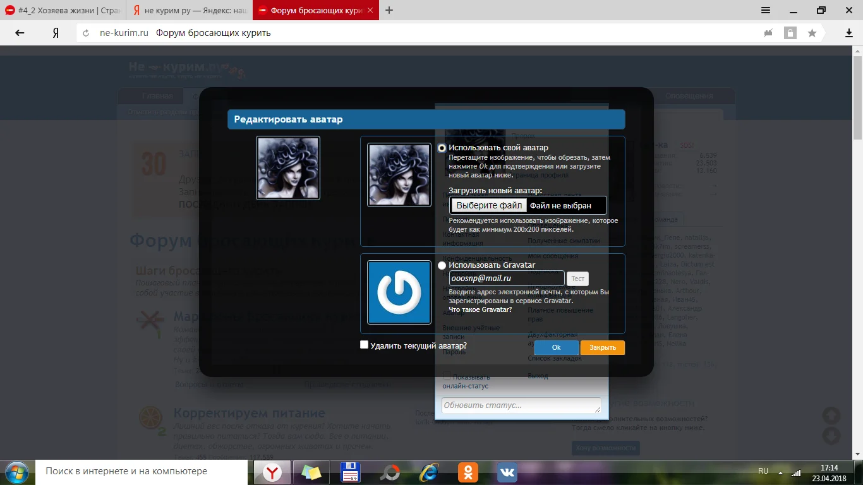Open the page protection lock icon

790,33
